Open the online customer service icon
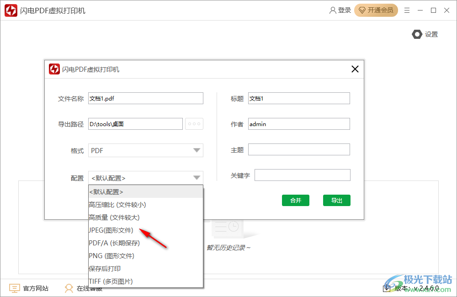457x297 pixels. point(69,288)
